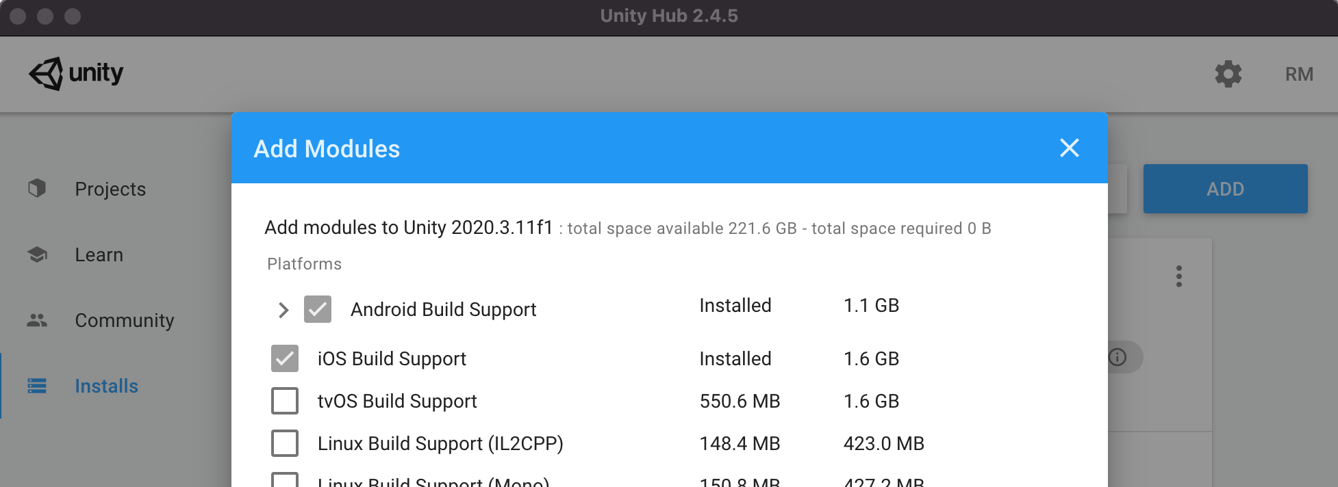The width and height of the screenshot is (1338, 487).
Task: Click the ADD button
Action: point(1225,188)
